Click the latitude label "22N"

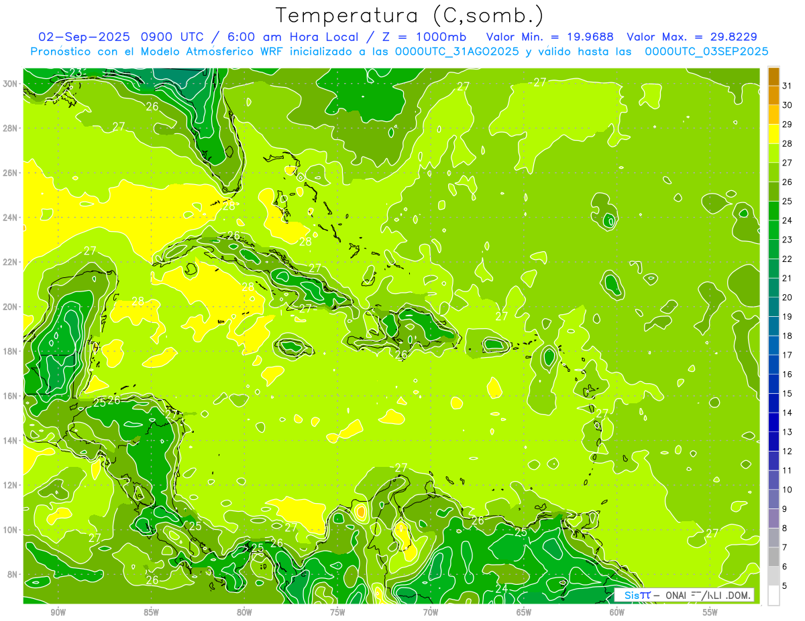pos(10,262)
